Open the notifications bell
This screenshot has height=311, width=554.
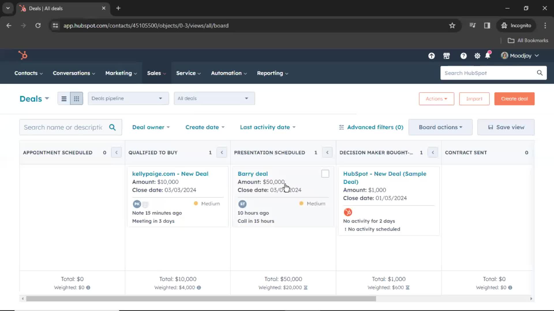[x=488, y=55]
